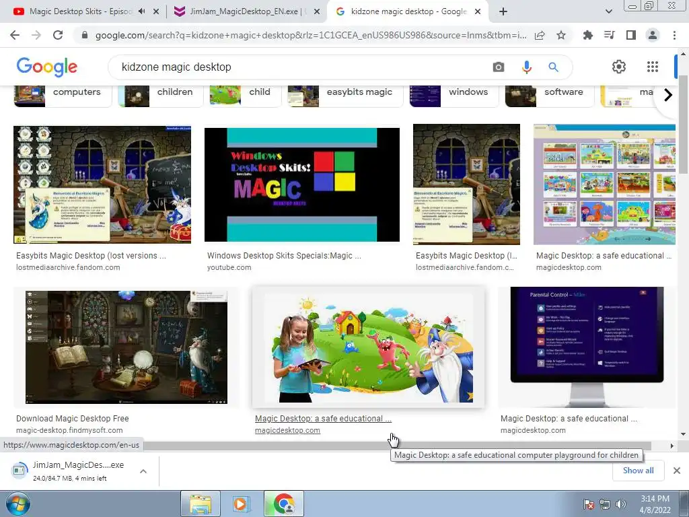Start voice search with the microphone

526,67
